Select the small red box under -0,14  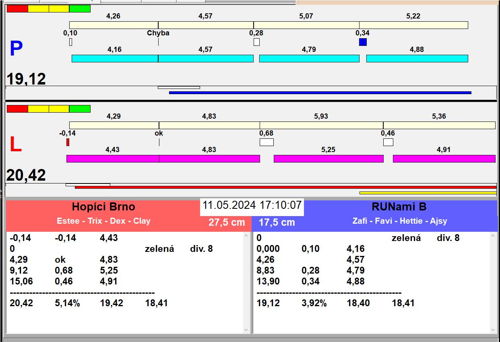coord(68,142)
